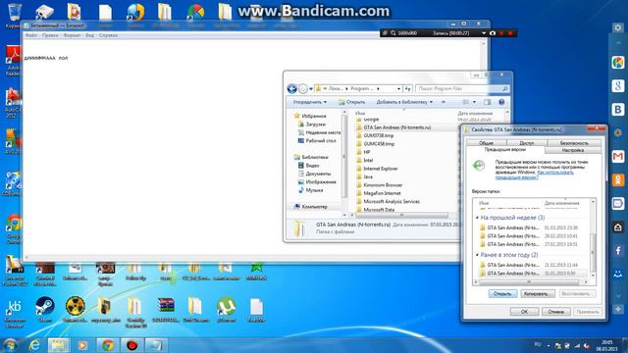Click OK in Properties dialog
The width and height of the screenshot is (628, 353).
(x=524, y=312)
